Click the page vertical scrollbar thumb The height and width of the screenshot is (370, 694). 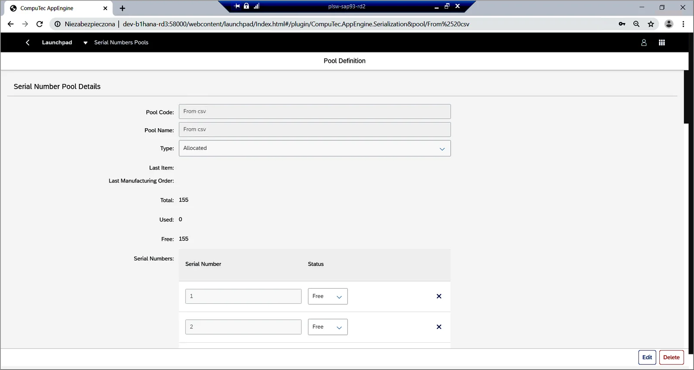686,97
